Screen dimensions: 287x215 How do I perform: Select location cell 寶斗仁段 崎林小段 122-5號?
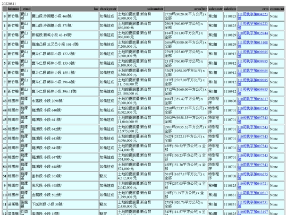65,54
